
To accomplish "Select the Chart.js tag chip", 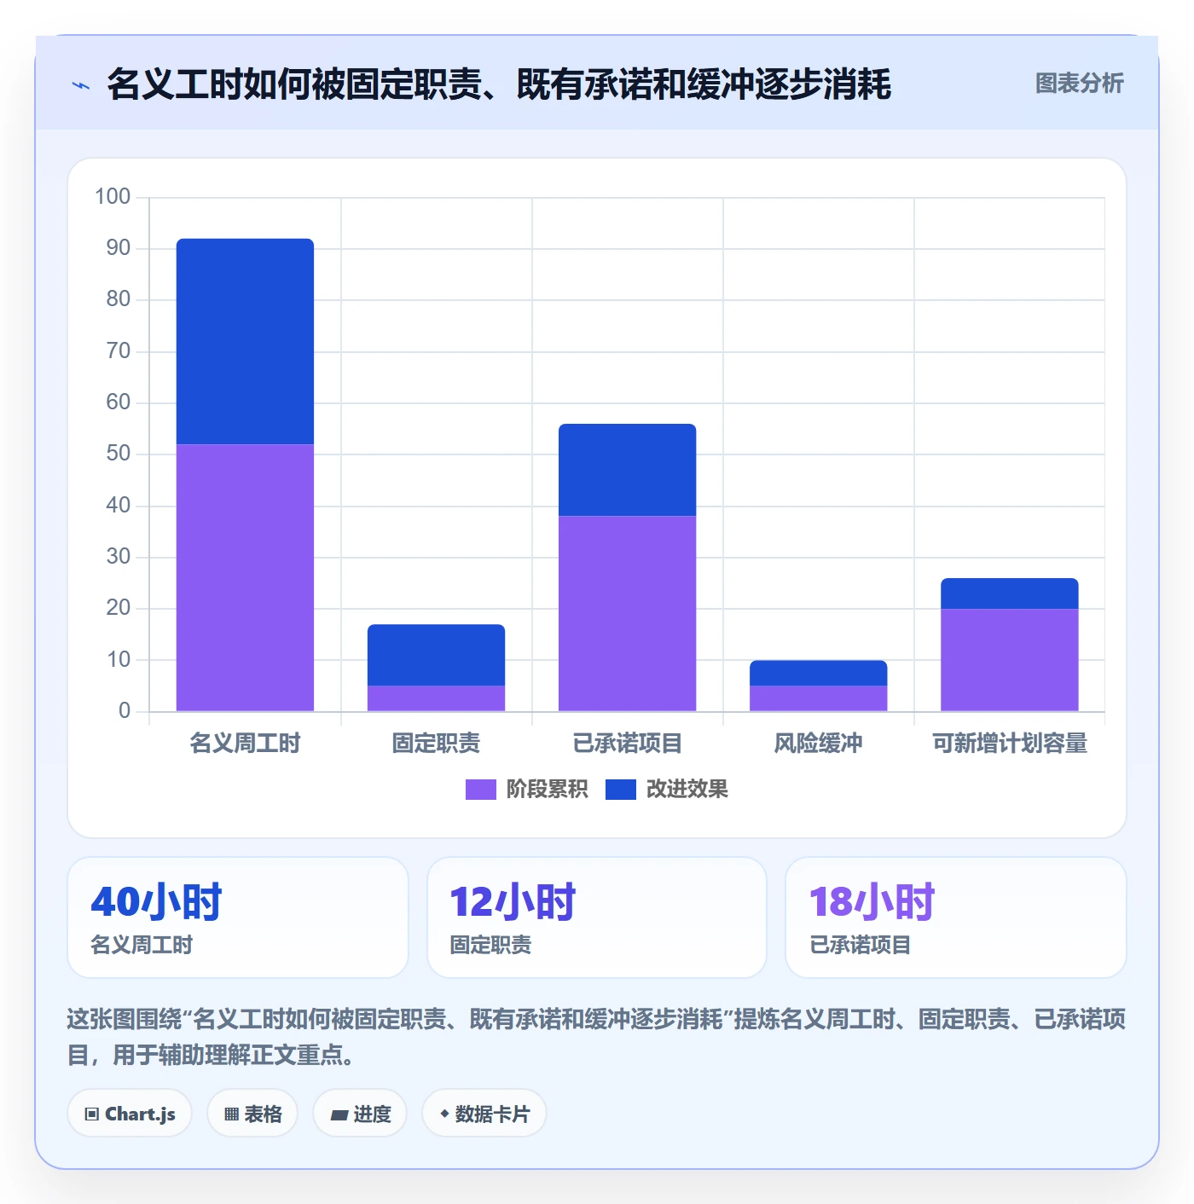I will click(x=130, y=1114).
